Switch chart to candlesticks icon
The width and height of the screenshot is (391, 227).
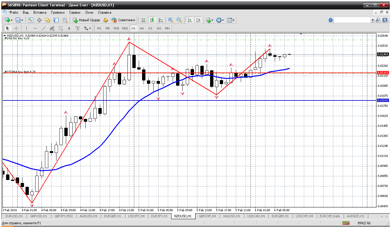(x=152, y=20)
